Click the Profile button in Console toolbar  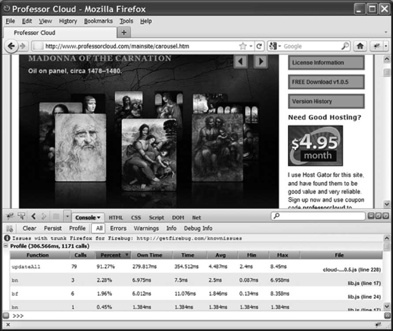coord(77,228)
